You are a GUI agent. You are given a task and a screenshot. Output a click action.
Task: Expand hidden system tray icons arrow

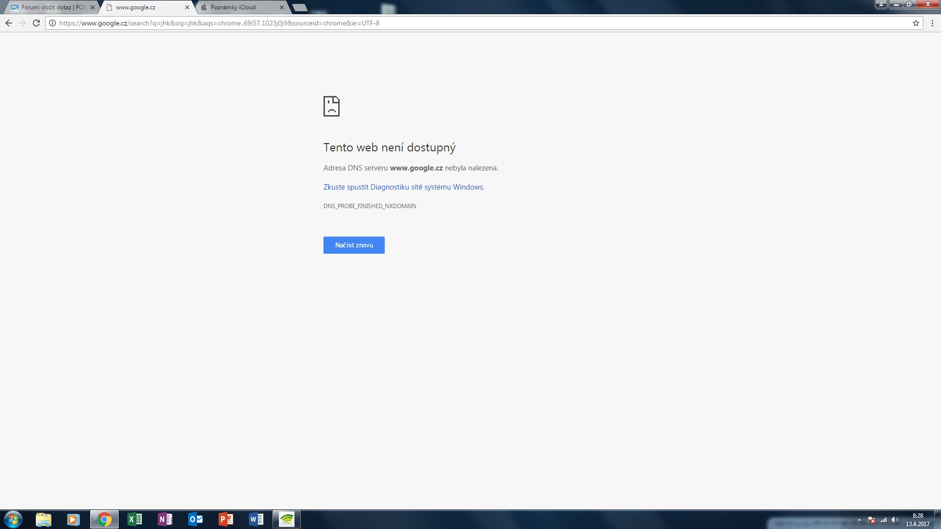859,520
